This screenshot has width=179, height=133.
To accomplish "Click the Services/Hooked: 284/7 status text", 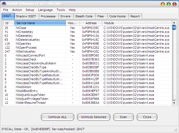I will pos(68,129).
